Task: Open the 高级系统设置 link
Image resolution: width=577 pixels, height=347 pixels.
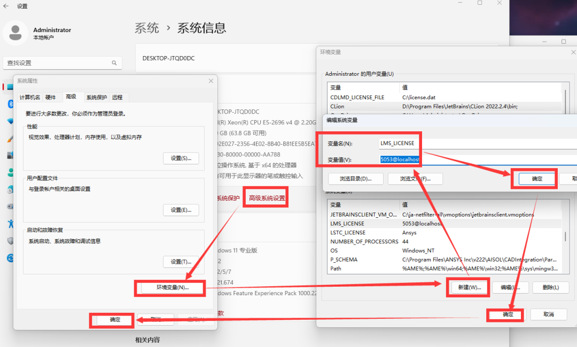Action: click(267, 198)
